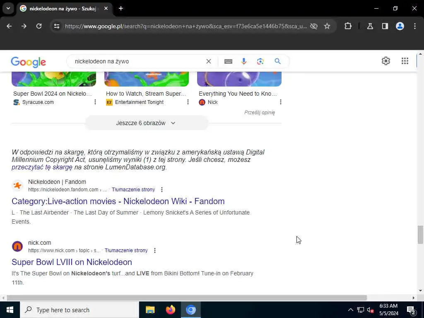Open the three-dot menu for Syracuse.com image
Image resolution: width=424 pixels, height=318 pixels.
point(95,102)
